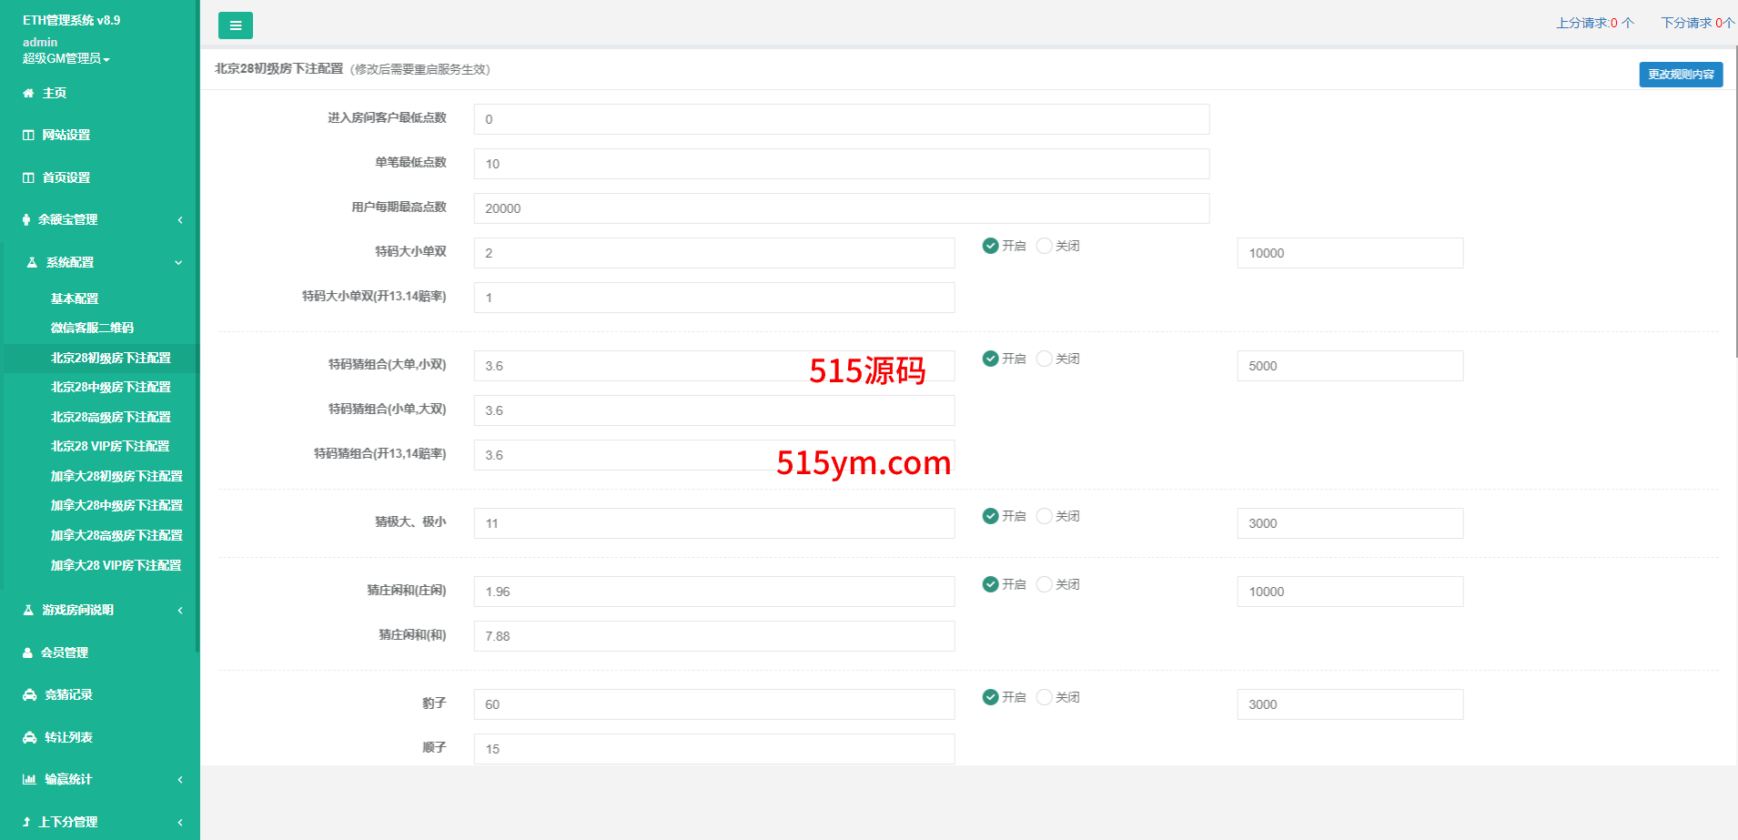Click the 网站设置 sidebar icon
Screen dimensions: 1738x840
28,135
